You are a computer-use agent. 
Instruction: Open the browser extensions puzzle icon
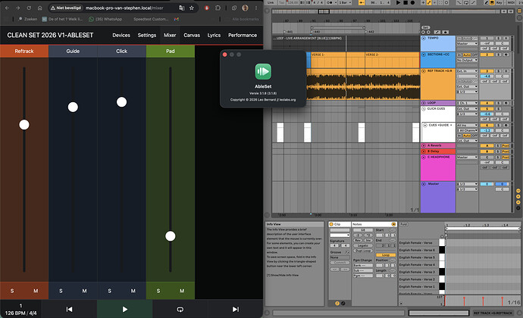click(218, 8)
